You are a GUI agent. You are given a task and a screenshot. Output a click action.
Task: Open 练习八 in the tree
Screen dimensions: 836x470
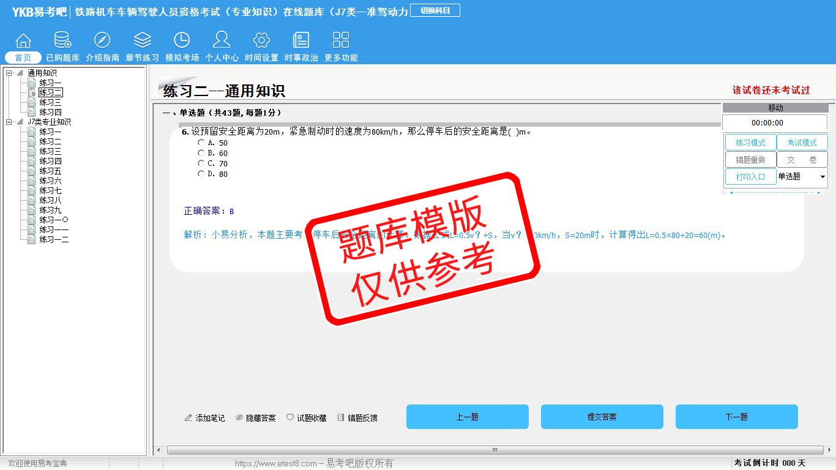(x=50, y=200)
